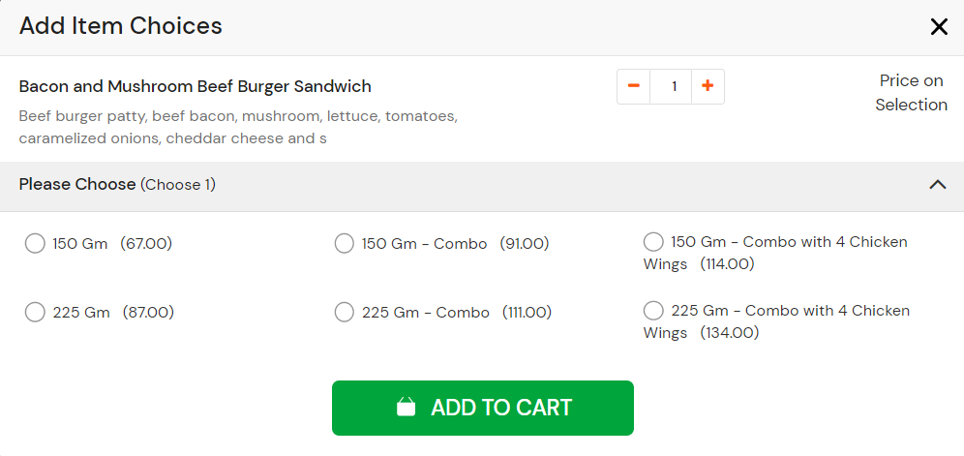The image size is (964, 456).
Task: Increase quantity with the plus icon
Action: tap(708, 86)
